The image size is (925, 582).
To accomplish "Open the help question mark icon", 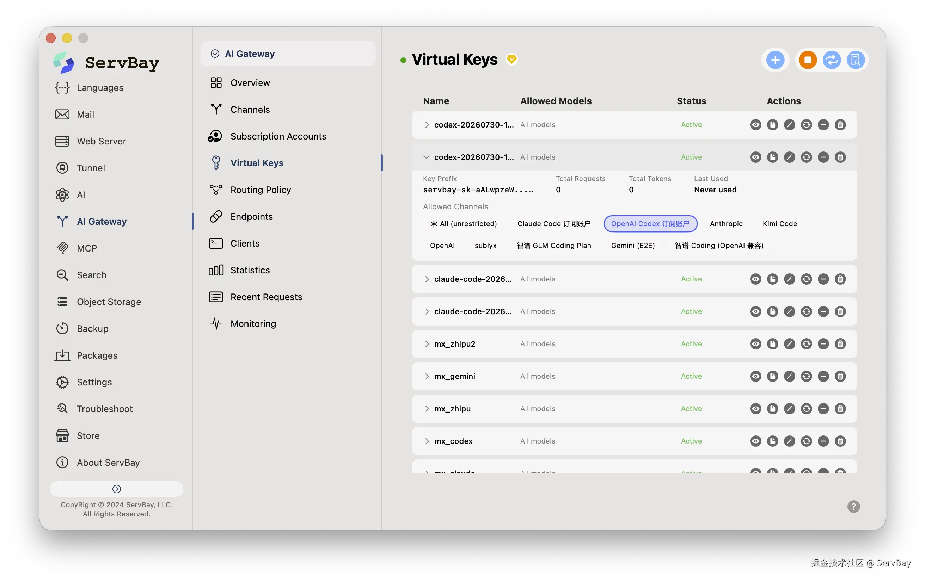I will tap(853, 506).
